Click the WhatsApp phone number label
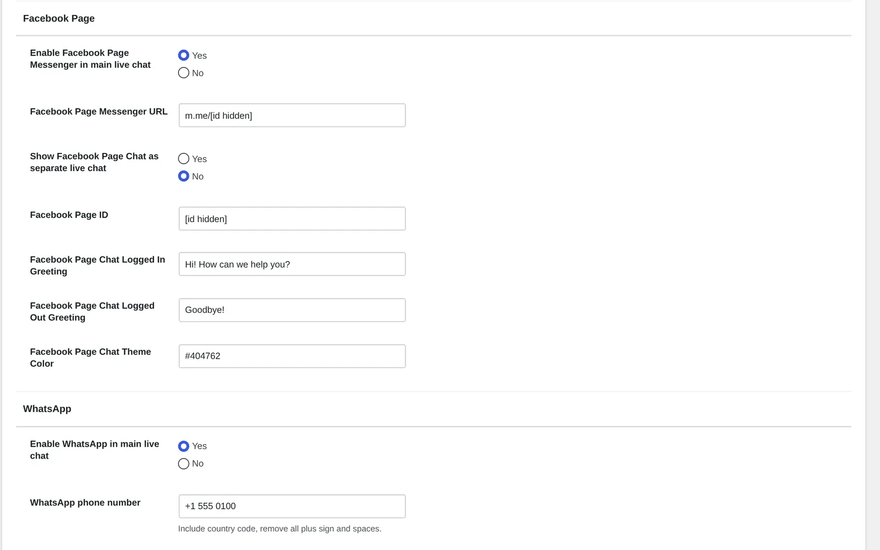 [85, 503]
